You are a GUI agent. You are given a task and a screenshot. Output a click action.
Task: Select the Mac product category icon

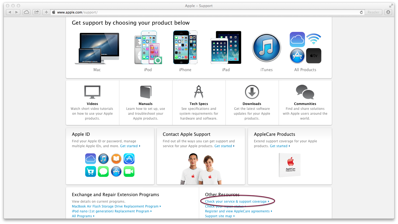pyautogui.click(x=97, y=48)
